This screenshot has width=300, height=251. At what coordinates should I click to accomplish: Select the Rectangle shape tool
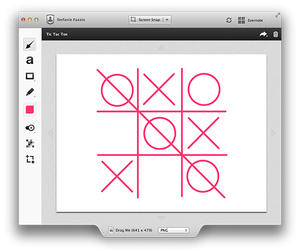tap(30, 76)
